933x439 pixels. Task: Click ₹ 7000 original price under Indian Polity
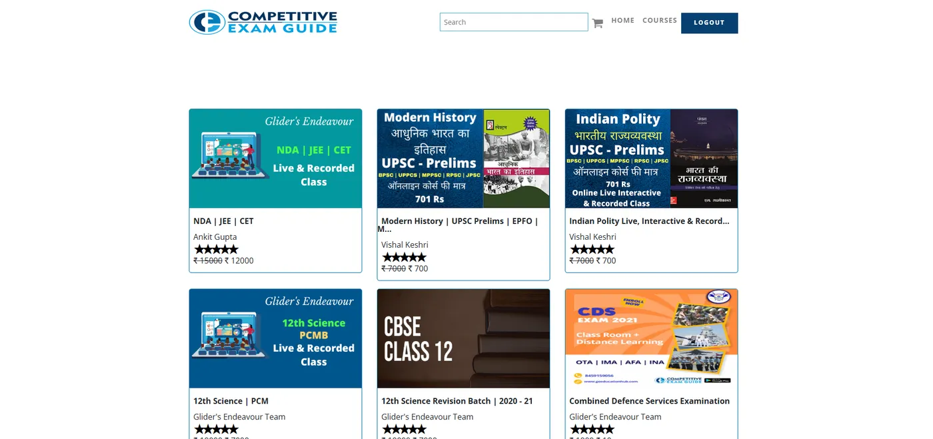(x=581, y=260)
